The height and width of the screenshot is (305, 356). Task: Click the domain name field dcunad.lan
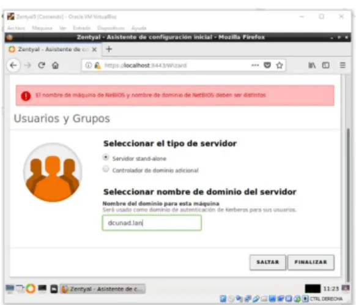(x=152, y=223)
